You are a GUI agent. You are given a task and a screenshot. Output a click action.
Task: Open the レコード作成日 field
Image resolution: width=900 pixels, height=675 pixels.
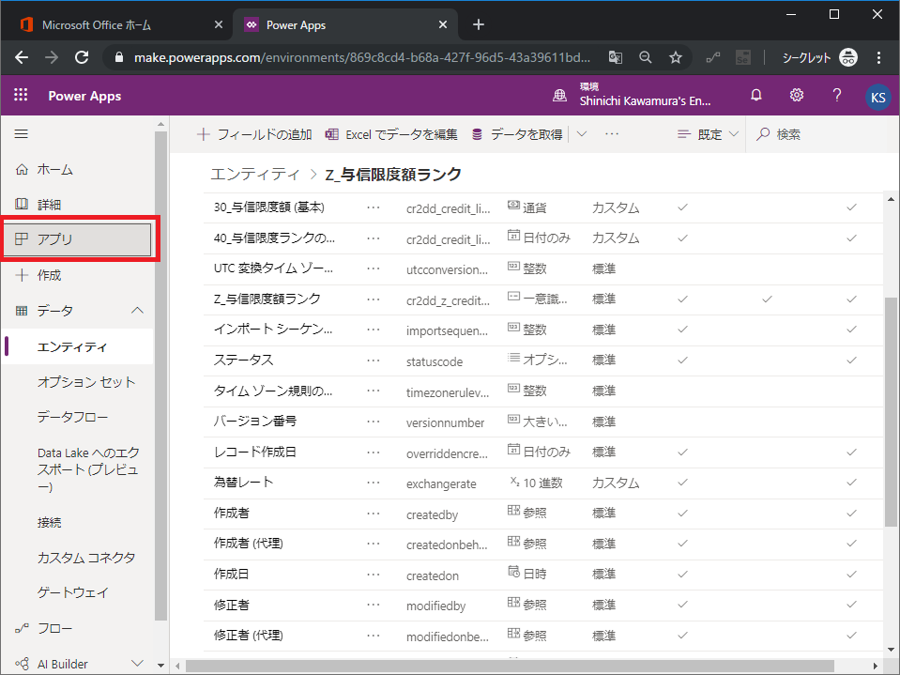(x=255, y=452)
